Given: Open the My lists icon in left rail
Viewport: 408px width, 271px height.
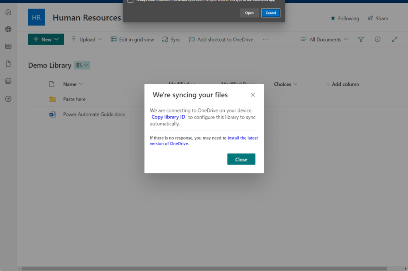Looking at the screenshot, I should tap(8, 81).
